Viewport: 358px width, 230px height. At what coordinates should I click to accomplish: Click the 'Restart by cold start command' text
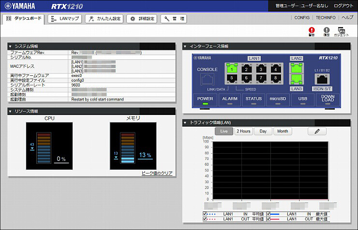(98, 100)
